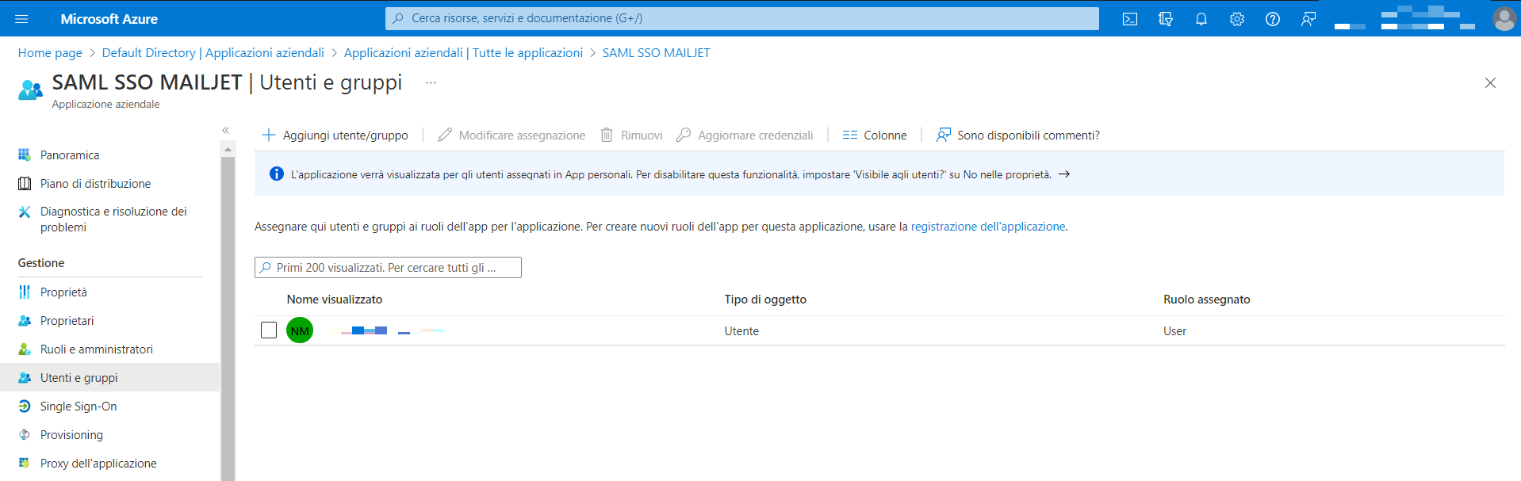
Task: Click the 'Utente' cell
Action: 741,331
